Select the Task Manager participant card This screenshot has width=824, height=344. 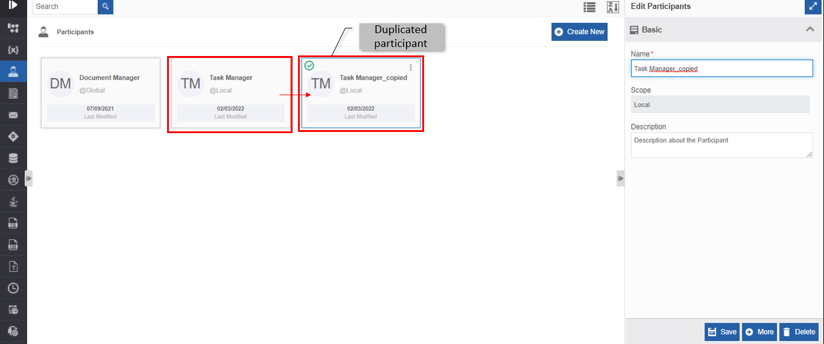(x=231, y=93)
